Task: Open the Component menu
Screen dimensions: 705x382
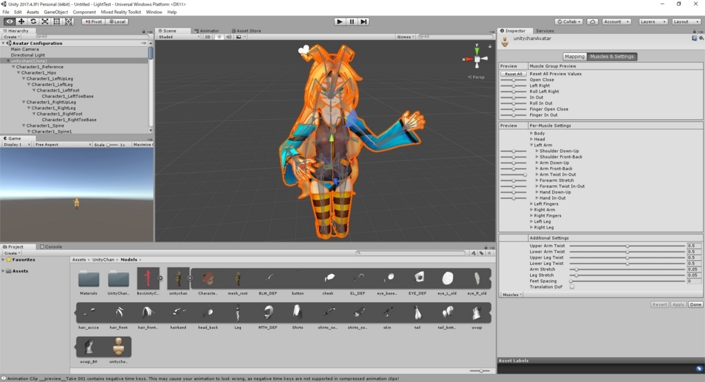Action: click(x=84, y=12)
